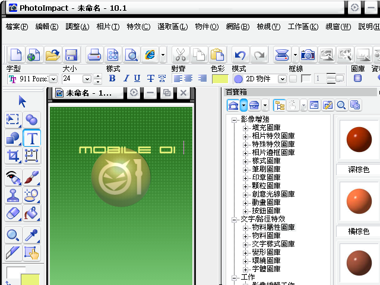
Task: Open the 2D object mode dropdown
Action: pyautogui.click(x=282, y=79)
